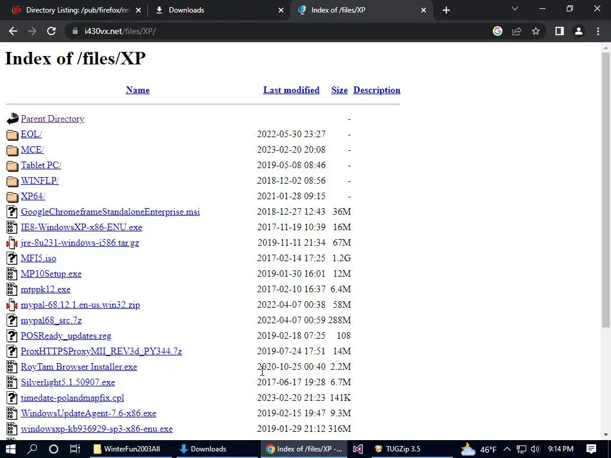This screenshot has width=611, height=458.
Task: Download mtppk12.exe file
Action: (x=45, y=289)
